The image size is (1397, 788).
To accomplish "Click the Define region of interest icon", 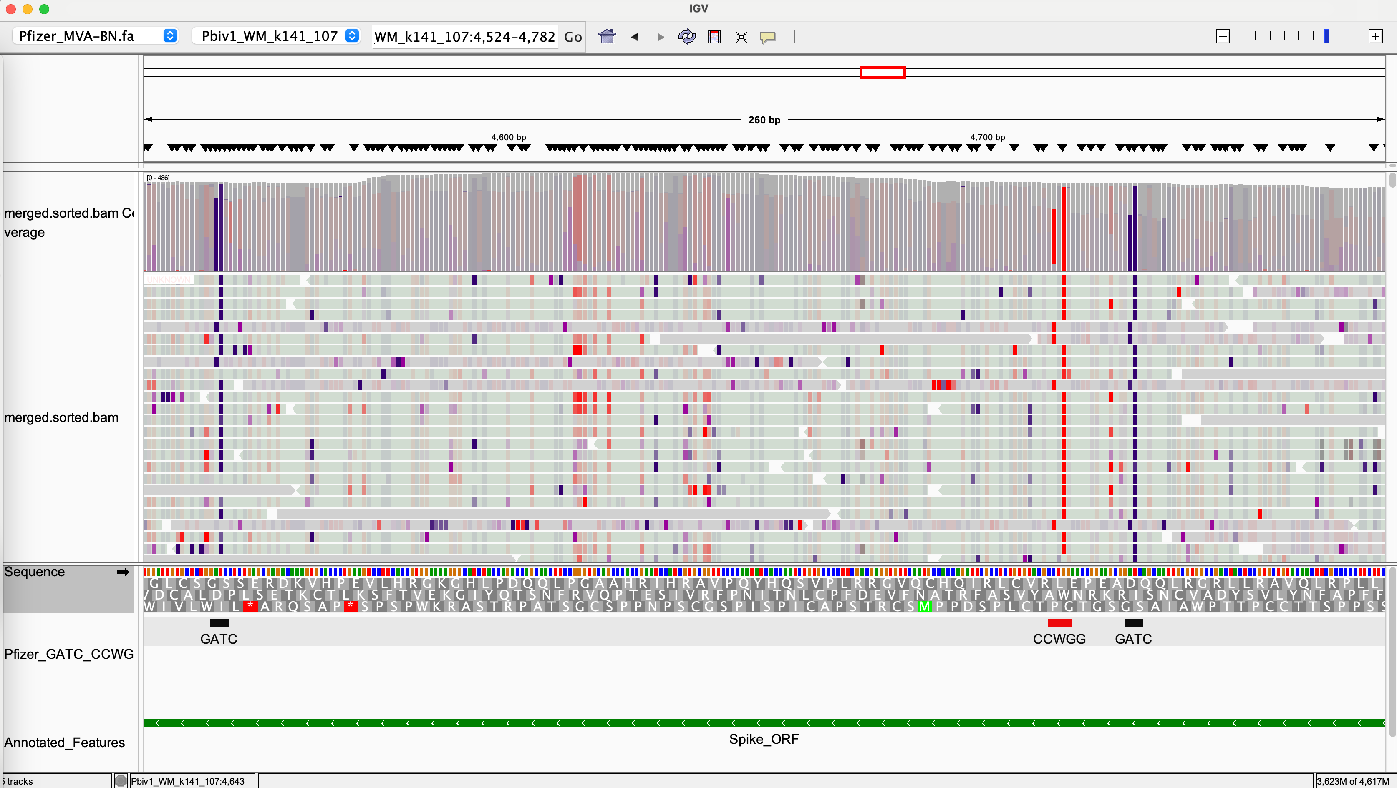I will click(x=714, y=36).
